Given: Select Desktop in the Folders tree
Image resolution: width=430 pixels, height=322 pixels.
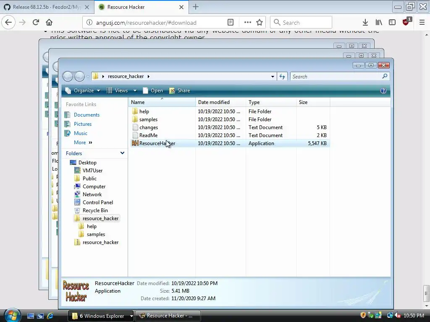Looking at the screenshot, I should (87, 163).
